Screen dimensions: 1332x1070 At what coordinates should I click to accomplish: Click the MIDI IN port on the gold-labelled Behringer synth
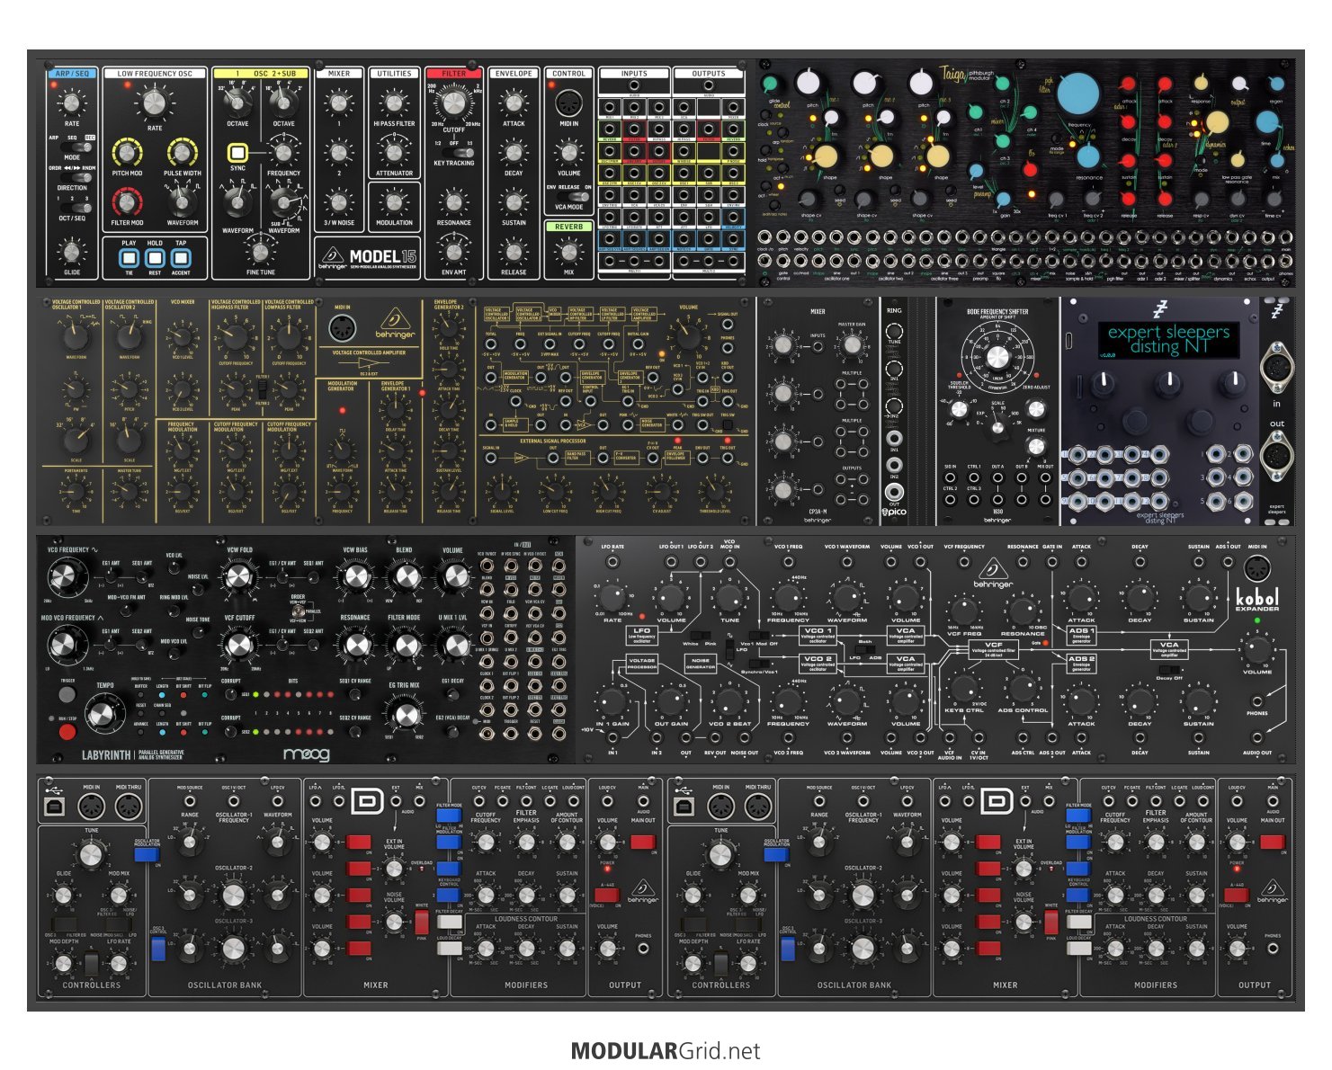click(x=342, y=330)
